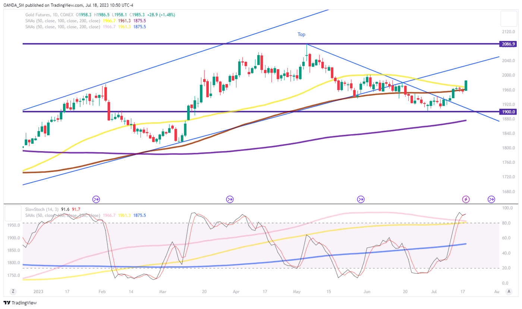Click the contract rollover marker in late January
Screen dimensions: 522x309
click(x=96, y=200)
